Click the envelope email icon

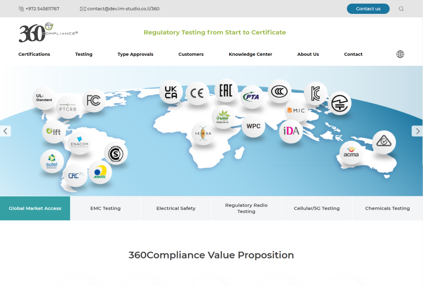point(83,9)
